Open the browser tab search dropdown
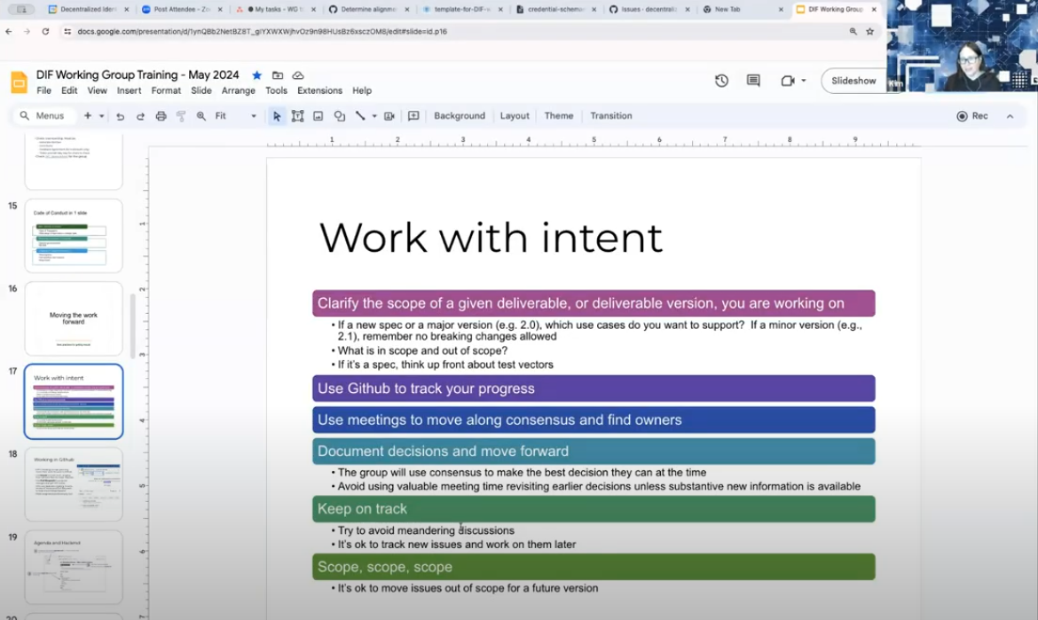The width and height of the screenshot is (1038, 620). click(x=22, y=9)
